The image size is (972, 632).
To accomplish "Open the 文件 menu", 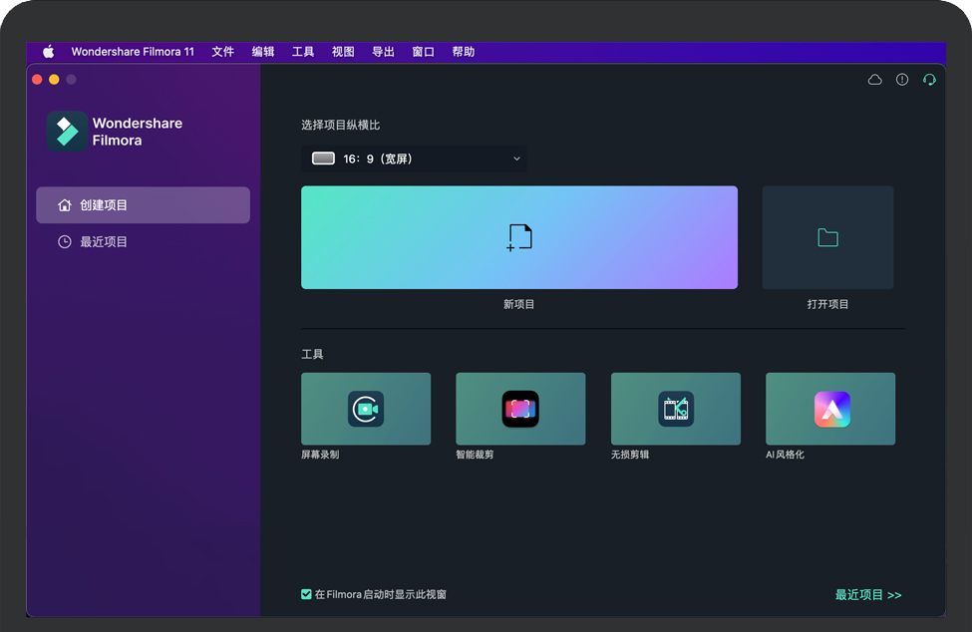I will click(x=222, y=52).
